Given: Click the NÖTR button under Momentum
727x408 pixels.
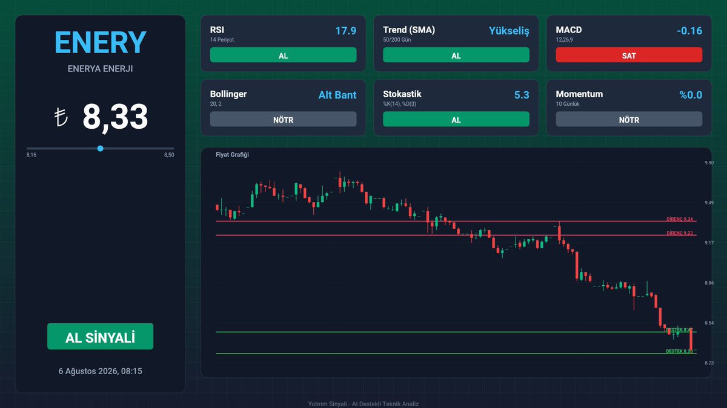Looking at the screenshot, I should (x=629, y=120).
